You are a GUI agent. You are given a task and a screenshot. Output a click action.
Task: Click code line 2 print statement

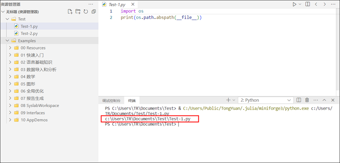161,17
